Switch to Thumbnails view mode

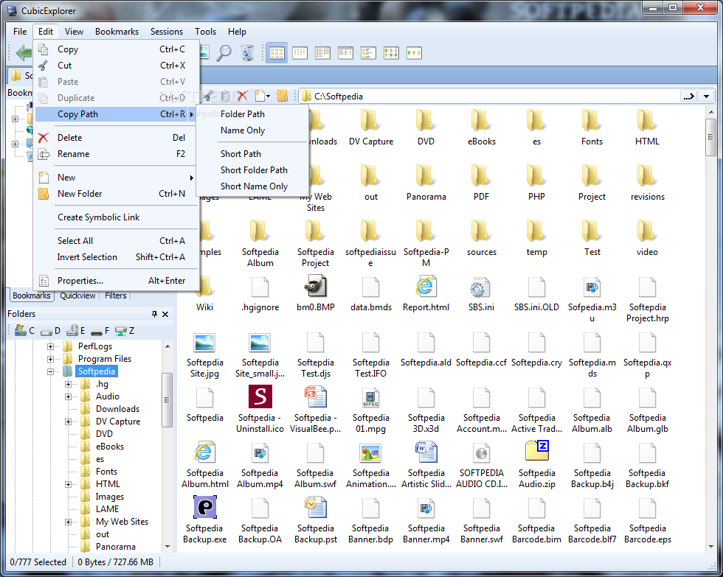(391, 53)
